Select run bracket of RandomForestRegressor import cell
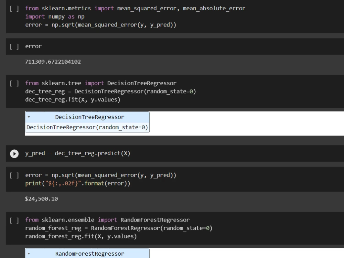The width and height of the screenshot is (344, 258). (x=14, y=220)
